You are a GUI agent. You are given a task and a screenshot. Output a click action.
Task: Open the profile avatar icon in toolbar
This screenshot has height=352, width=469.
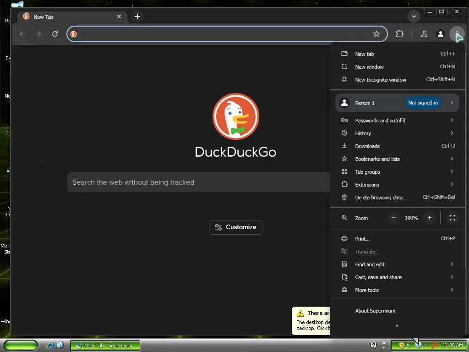coord(440,34)
